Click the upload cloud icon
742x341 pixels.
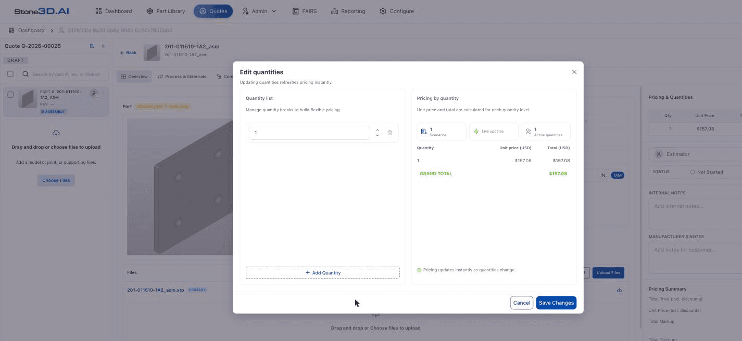pos(56,134)
